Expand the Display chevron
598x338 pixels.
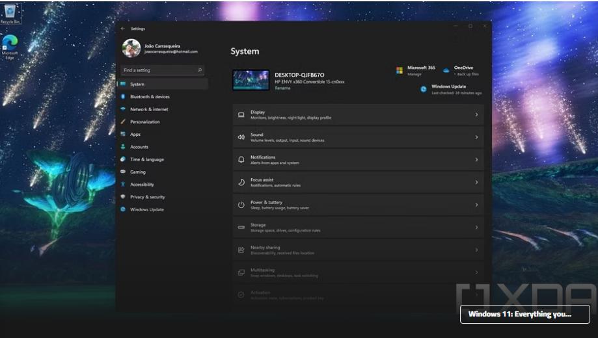(476, 114)
